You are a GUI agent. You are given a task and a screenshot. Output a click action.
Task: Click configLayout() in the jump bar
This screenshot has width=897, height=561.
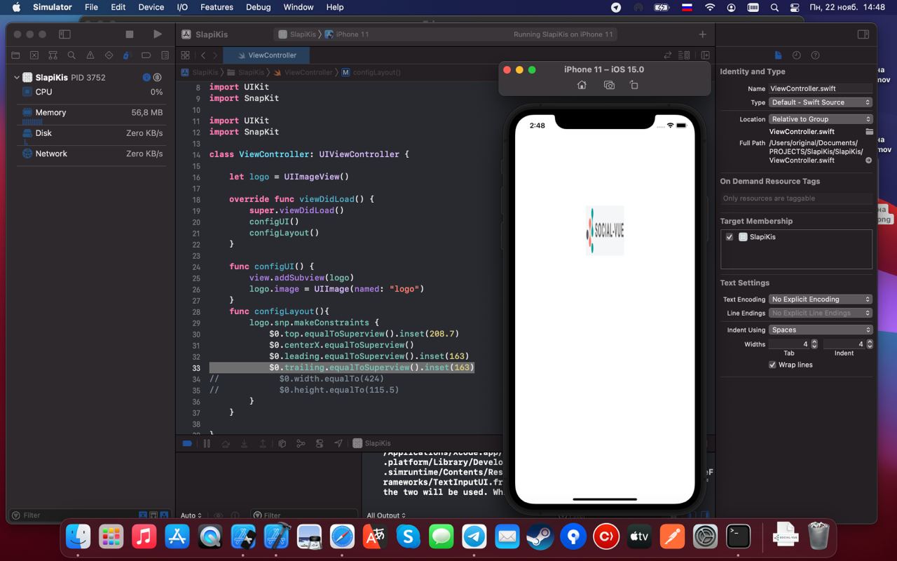(371, 72)
